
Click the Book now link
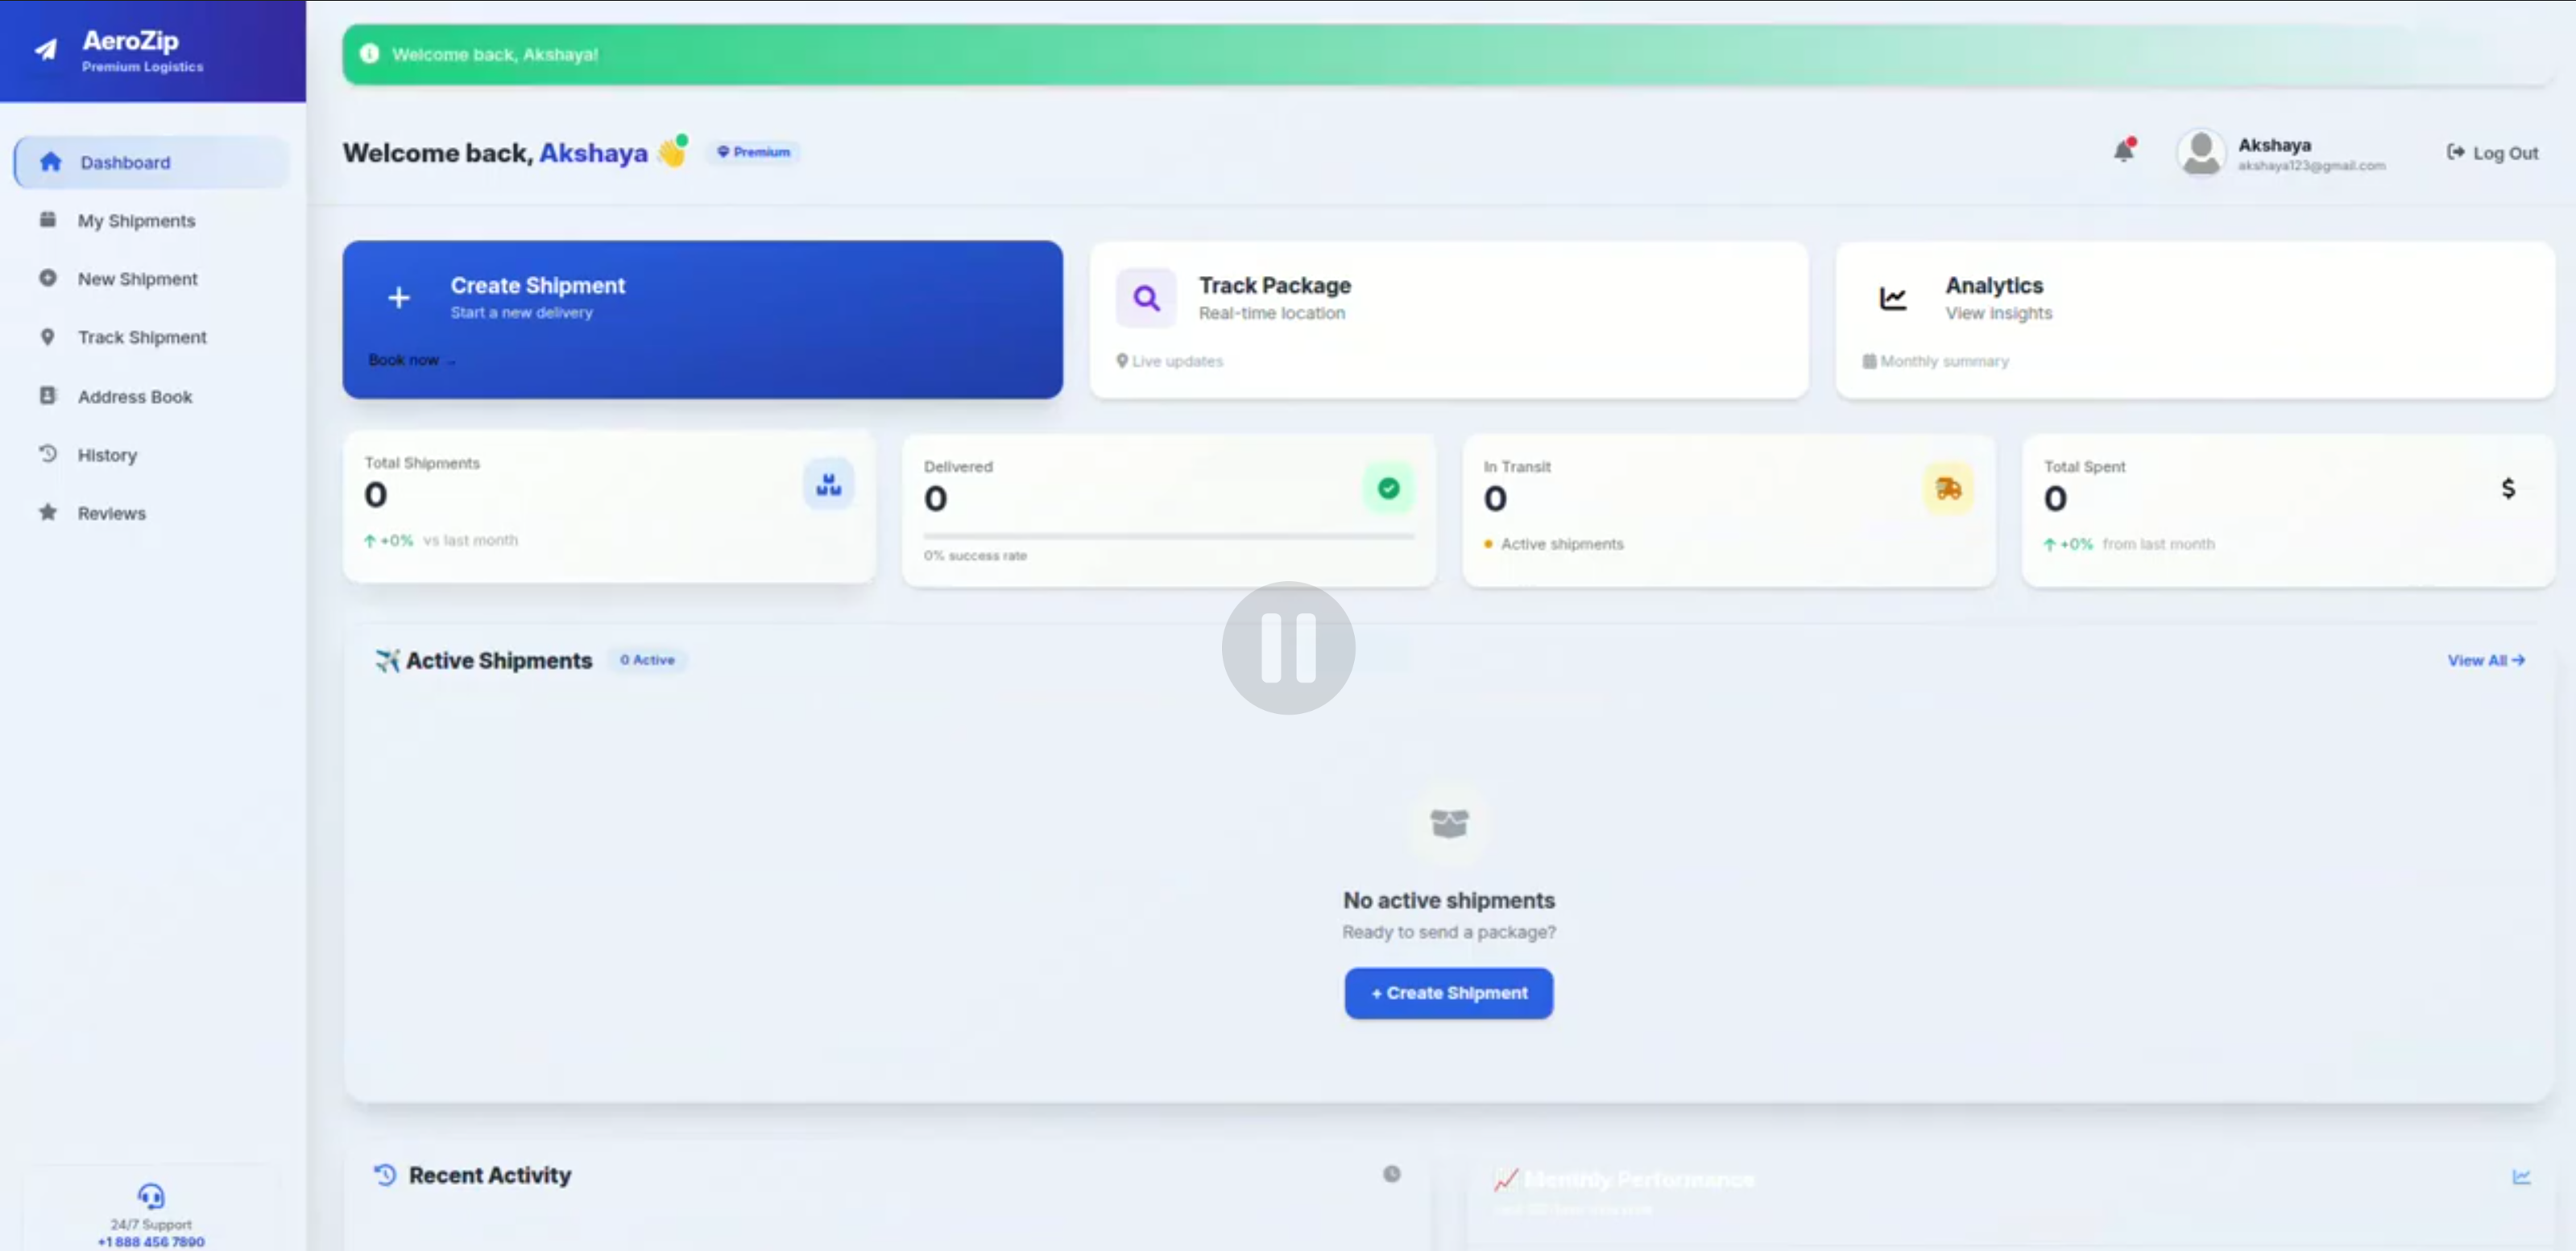(x=412, y=360)
